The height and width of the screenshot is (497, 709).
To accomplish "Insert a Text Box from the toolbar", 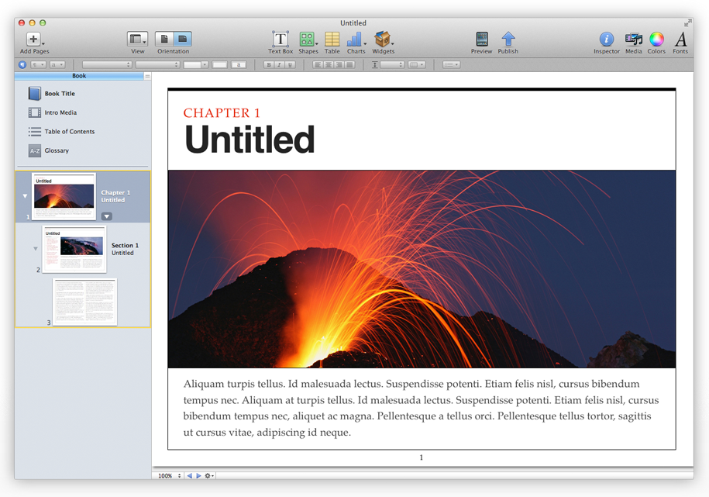I will pyautogui.click(x=280, y=39).
